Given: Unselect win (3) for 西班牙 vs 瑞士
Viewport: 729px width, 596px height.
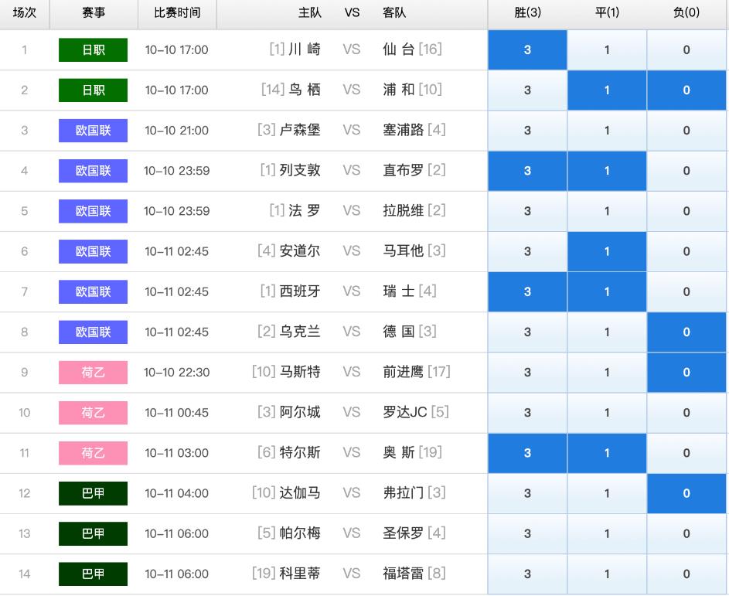Looking at the screenshot, I should coord(527,292).
